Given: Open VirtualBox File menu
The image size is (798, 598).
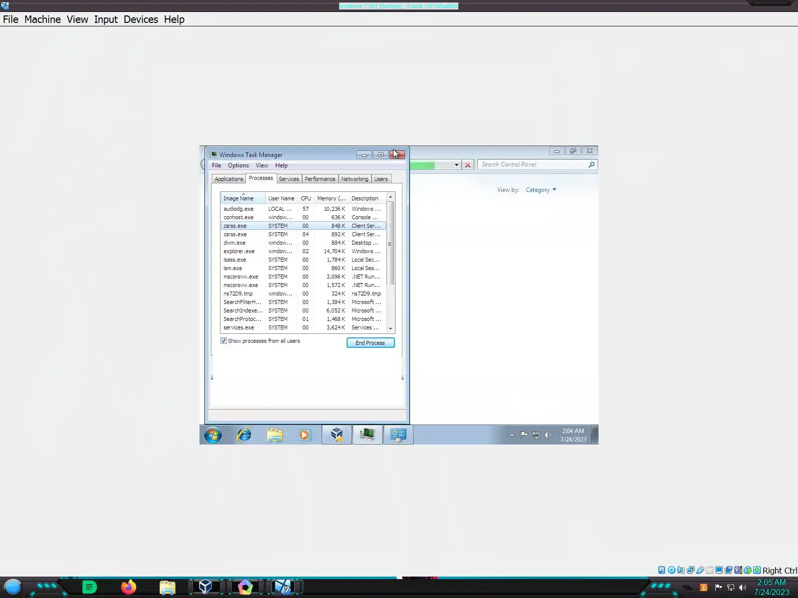Looking at the screenshot, I should tap(10, 19).
